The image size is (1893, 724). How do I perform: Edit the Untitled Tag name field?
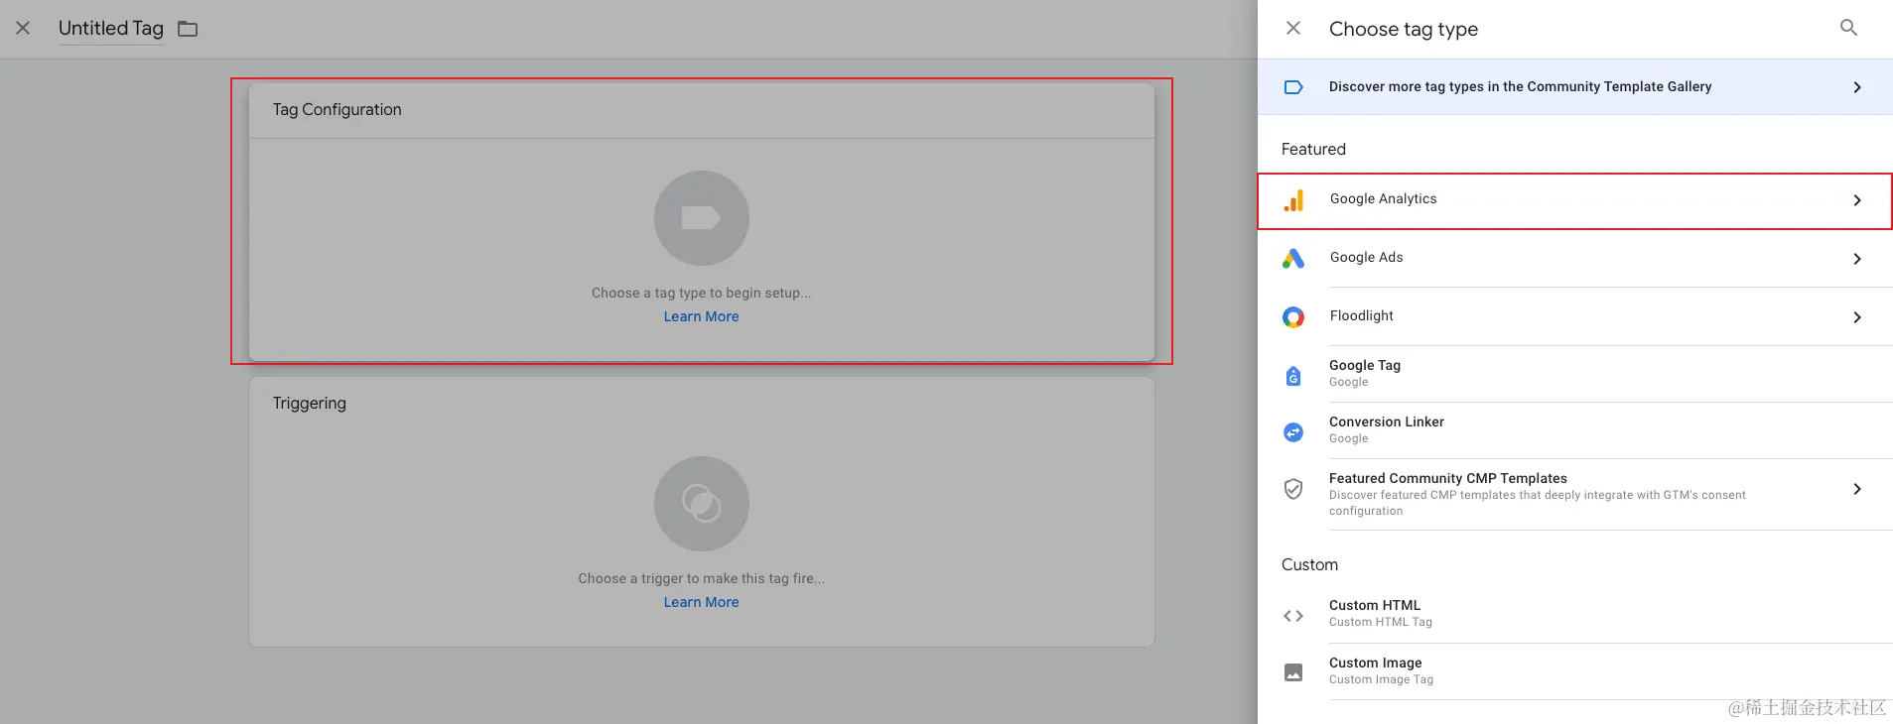(111, 29)
